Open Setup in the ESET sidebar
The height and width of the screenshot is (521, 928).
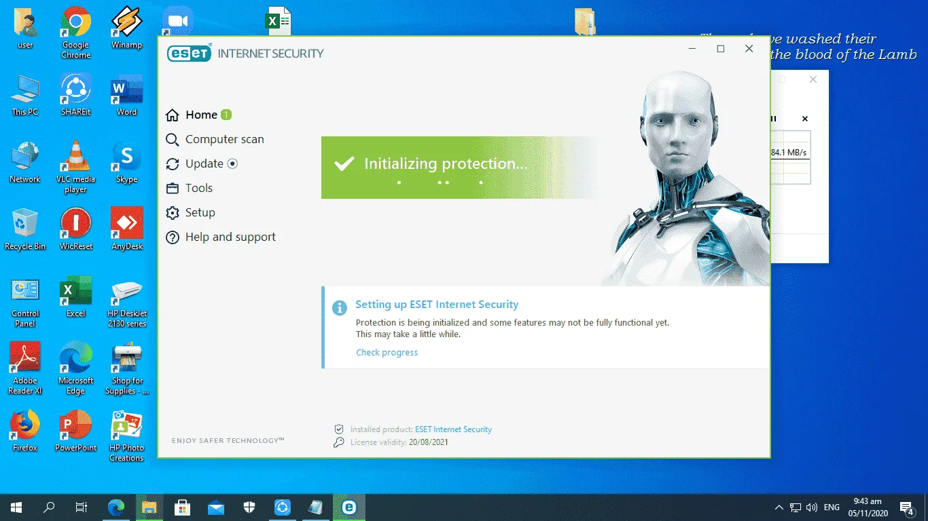190,212
